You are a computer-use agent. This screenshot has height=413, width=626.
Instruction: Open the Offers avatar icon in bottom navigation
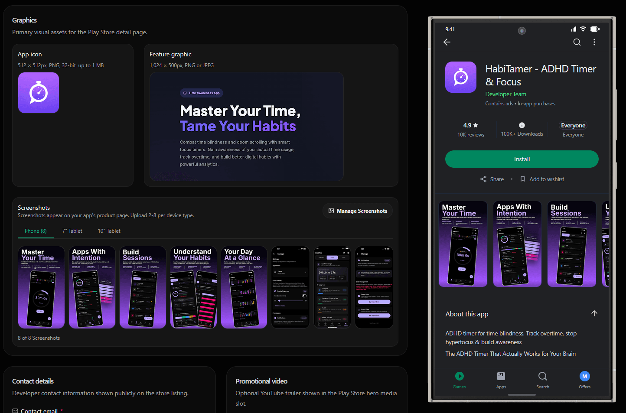click(x=585, y=376)
